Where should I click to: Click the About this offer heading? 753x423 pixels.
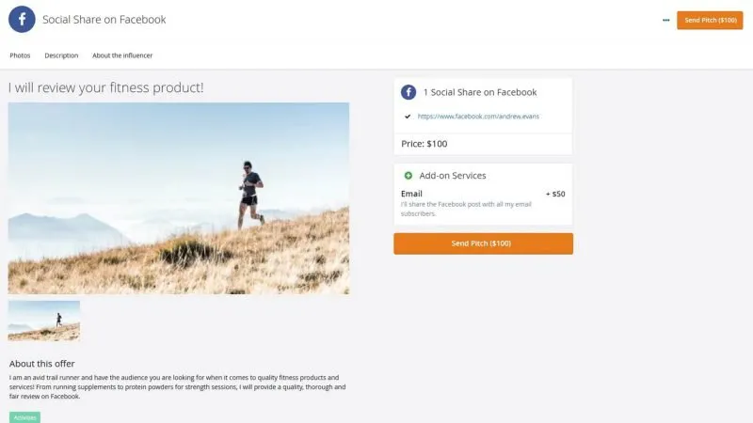pos(41,364)
